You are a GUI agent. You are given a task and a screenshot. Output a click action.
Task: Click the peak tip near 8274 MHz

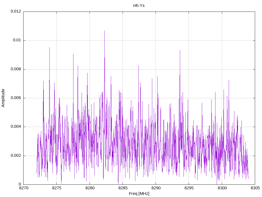pos(49,47)
